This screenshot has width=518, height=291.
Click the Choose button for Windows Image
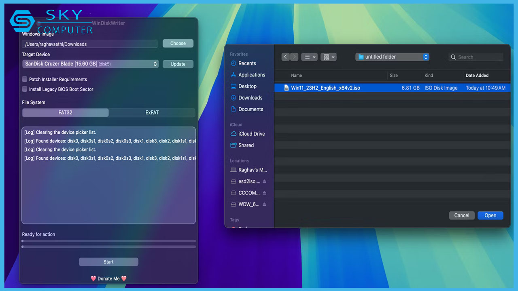[178, 43]
